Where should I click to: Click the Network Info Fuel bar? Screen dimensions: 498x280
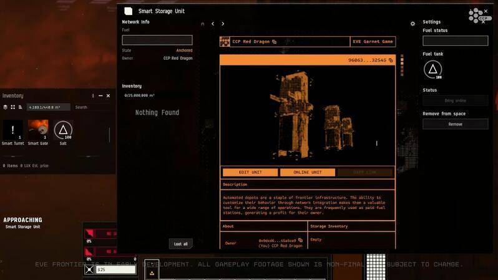(157, 40)
